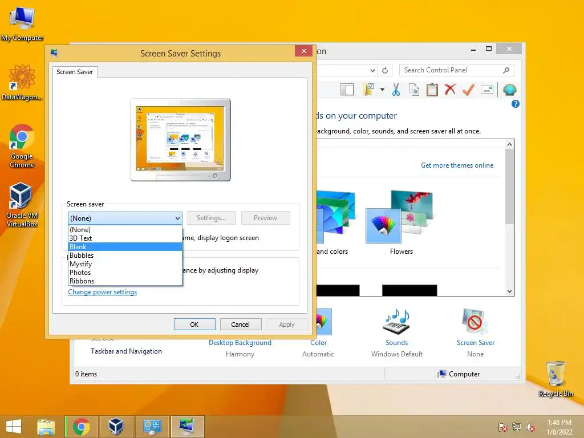The image size is (584, 438).
Task: Click OK in Screen Saver Settings
Action: pyautogui.click(x=194, y=325)
